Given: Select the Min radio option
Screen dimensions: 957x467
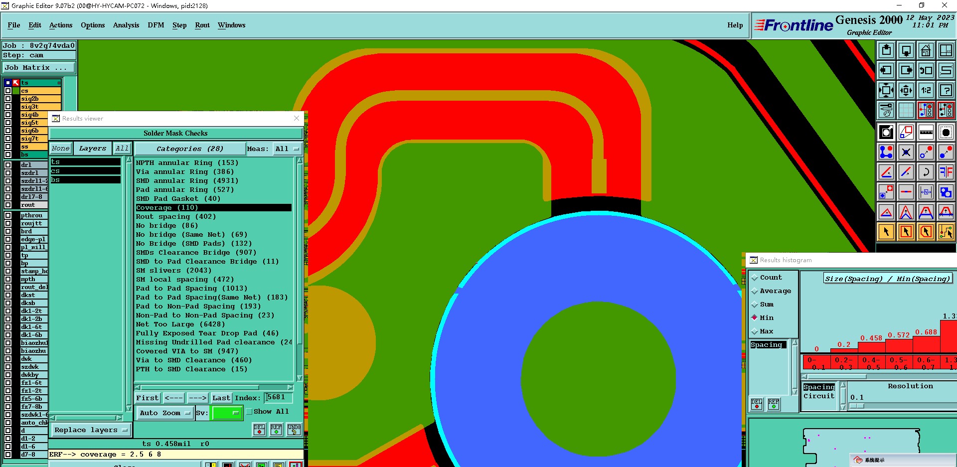Looking at the screenshot, I should pyautogui.click(x=755, y=318).
